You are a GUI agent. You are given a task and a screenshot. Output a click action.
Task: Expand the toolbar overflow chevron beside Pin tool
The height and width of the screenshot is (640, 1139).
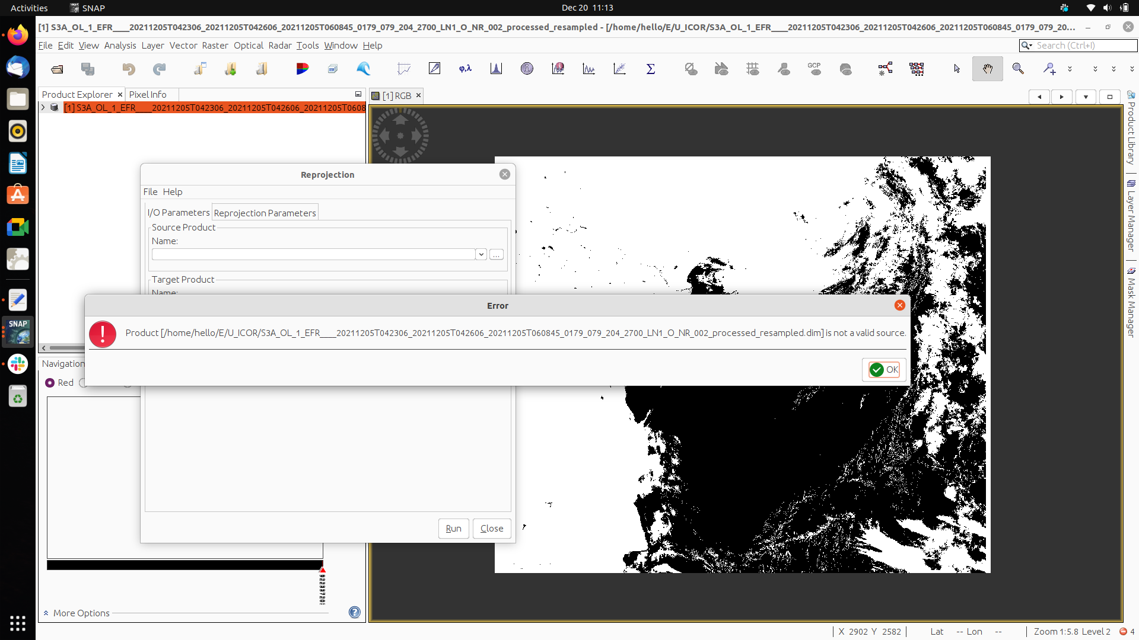pyautogui.click(x=1070, y=69)
